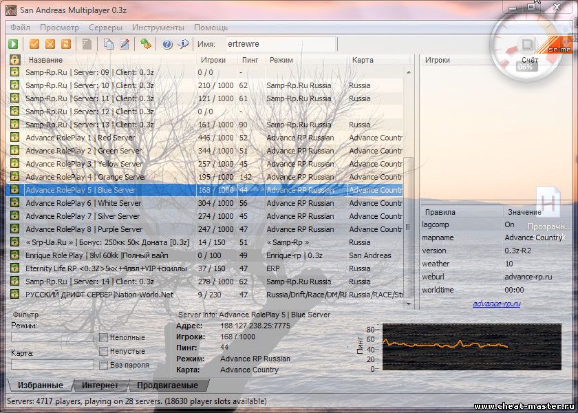Image resolution: width=578 pixels, height=413 pixels.
Task: Click the blue question mark Help icon
Action: (x=167, y=44)
